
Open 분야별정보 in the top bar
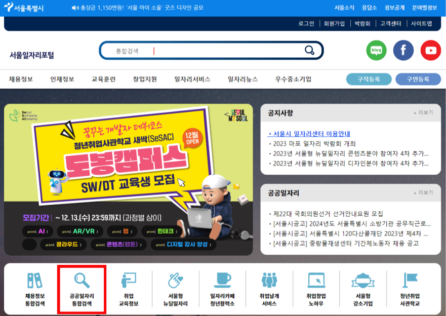tap(424, 8)
